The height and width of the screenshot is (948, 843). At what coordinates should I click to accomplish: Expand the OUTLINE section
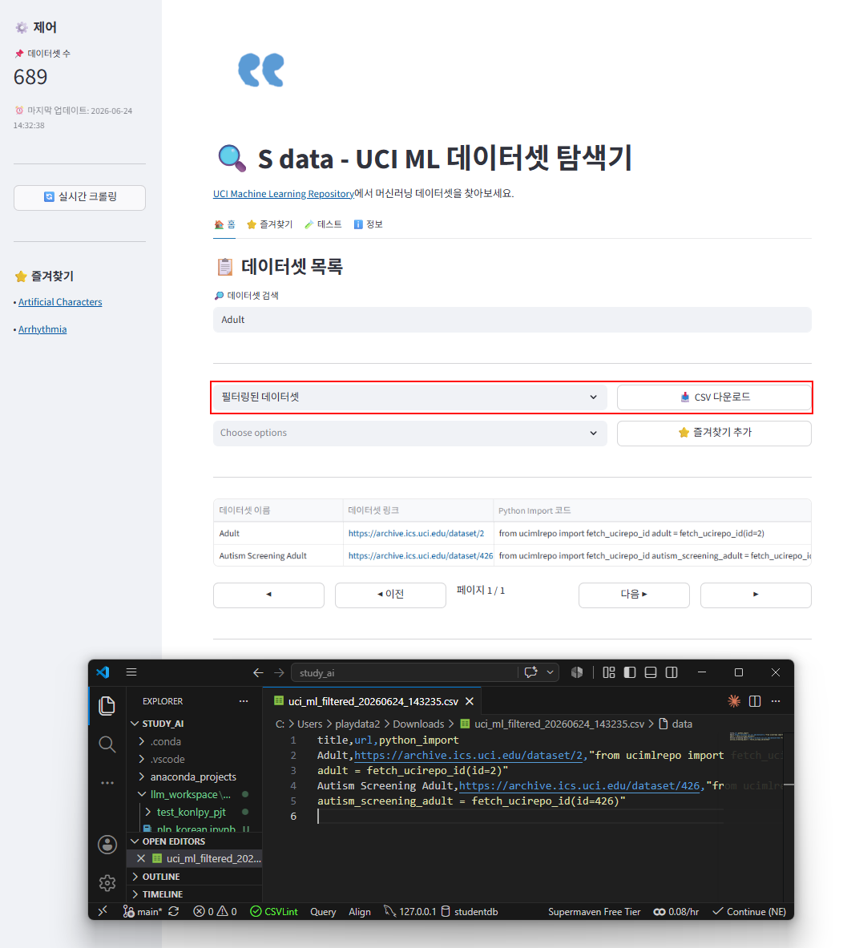[195, 876]
